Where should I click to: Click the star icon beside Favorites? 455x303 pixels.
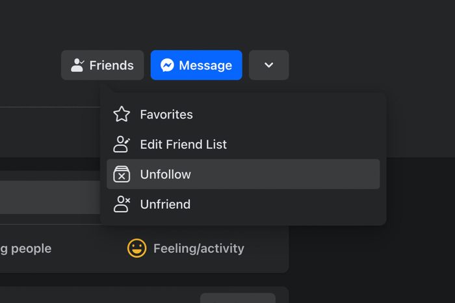[122, 115]
